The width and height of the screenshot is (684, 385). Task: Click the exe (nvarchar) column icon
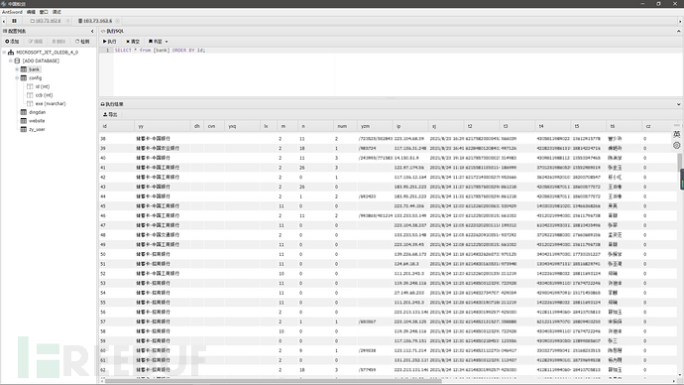click(30, 104)
